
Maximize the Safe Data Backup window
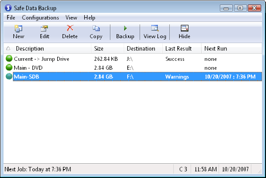coord(240,8)
